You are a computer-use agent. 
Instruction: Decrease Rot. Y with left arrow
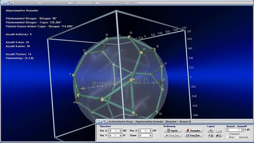click(x=110, y=135)
